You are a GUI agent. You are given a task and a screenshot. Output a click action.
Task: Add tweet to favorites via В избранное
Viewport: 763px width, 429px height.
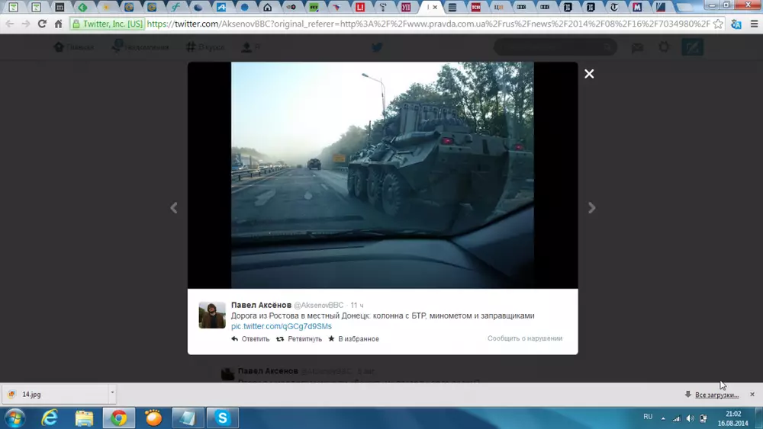coord(353,339)
